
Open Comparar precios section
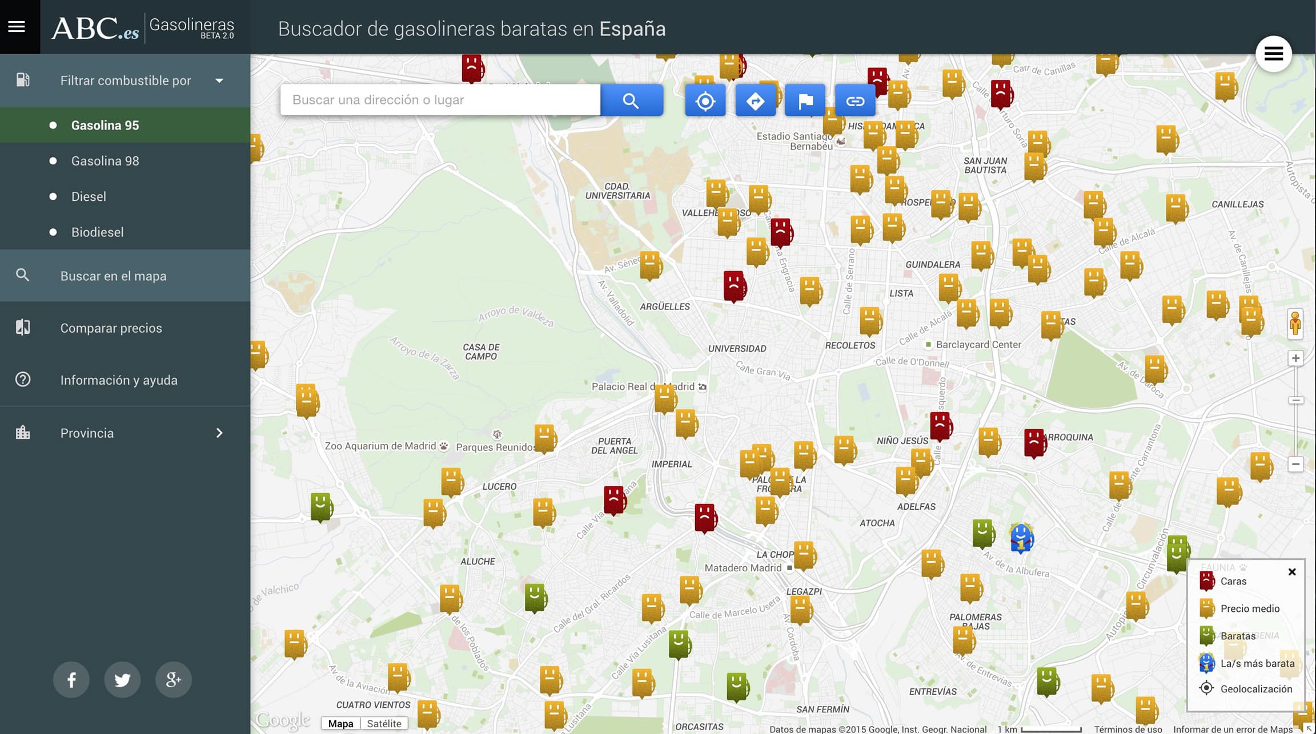[x=111, y=328]
